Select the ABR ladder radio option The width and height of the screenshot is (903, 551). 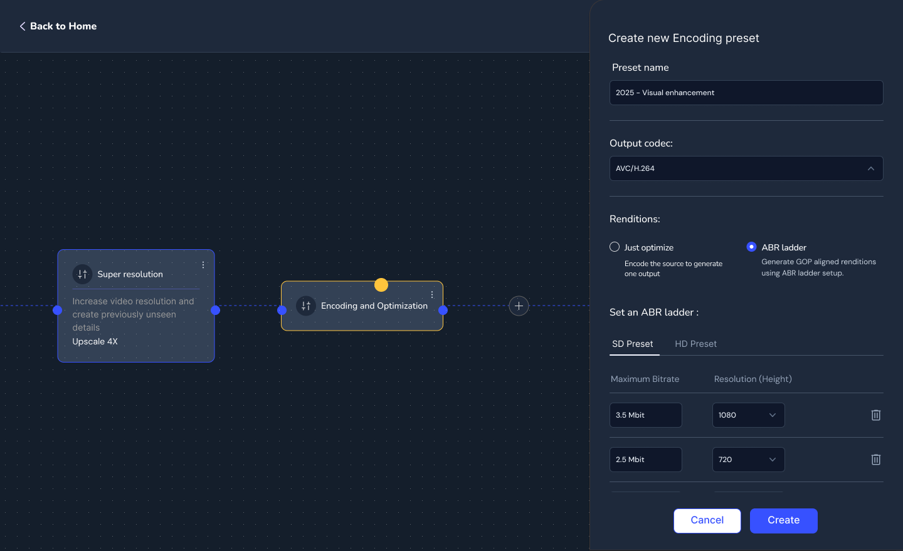(751, 247)
